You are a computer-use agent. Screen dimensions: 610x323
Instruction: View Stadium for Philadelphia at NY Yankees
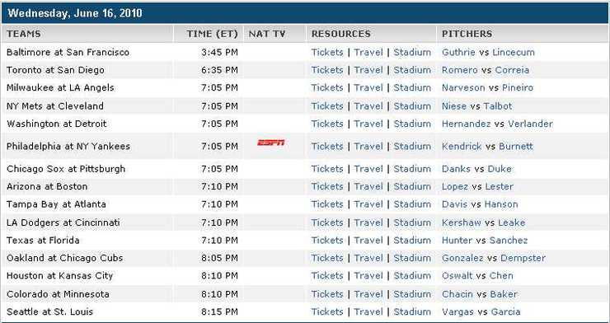(x=412, y=146)
